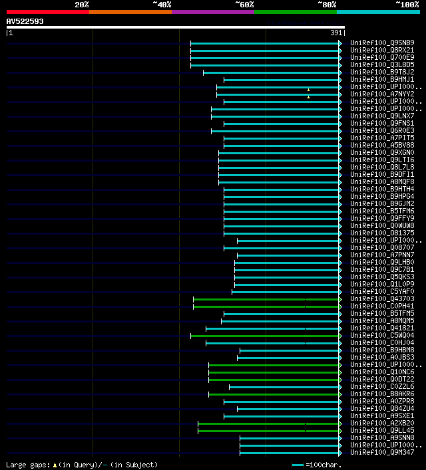Select hit UniRef100_B9DFI1
The height and width of the screenshot is (470, 426).
(382, 174)
